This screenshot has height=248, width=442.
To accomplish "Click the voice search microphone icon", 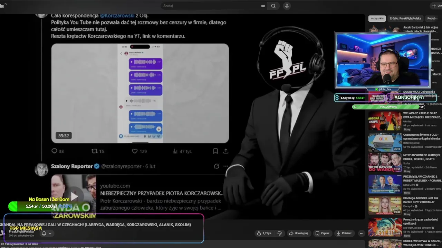I will pos(287,6).
